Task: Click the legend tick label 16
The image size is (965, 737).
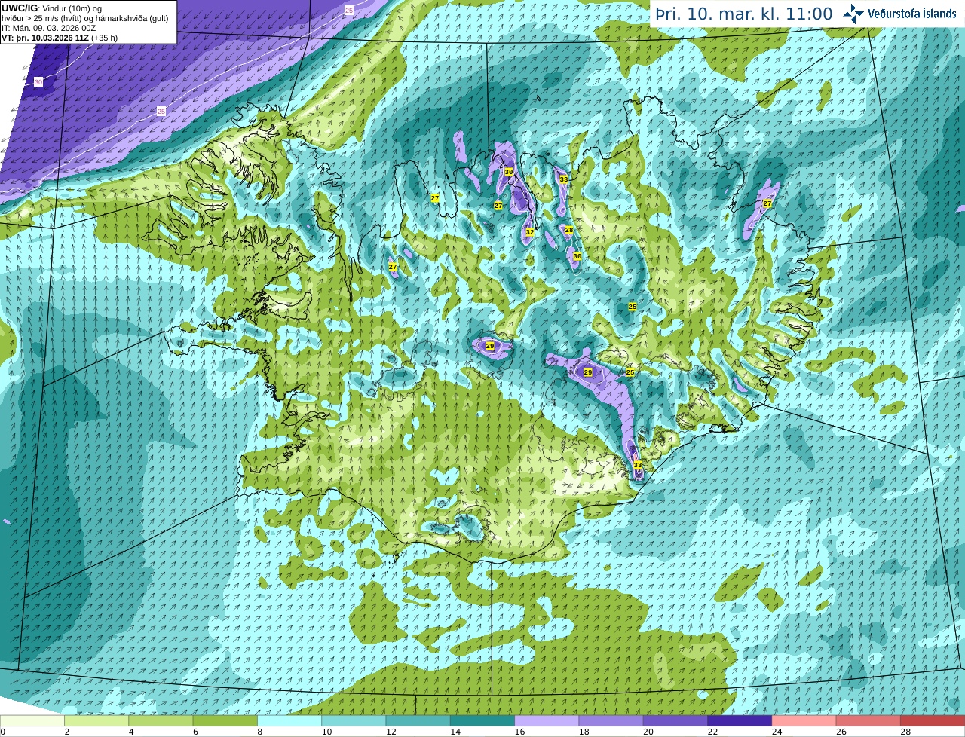Action: [x=519, y=732]
